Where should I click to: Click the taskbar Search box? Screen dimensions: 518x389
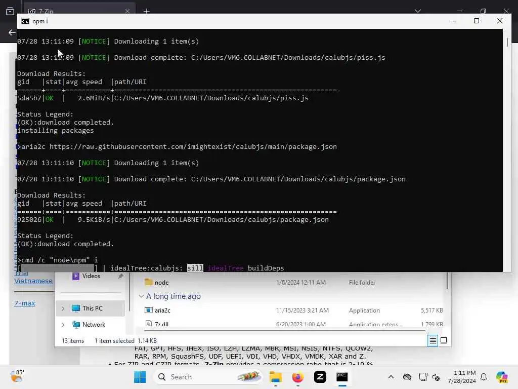(x=208, y=377)
